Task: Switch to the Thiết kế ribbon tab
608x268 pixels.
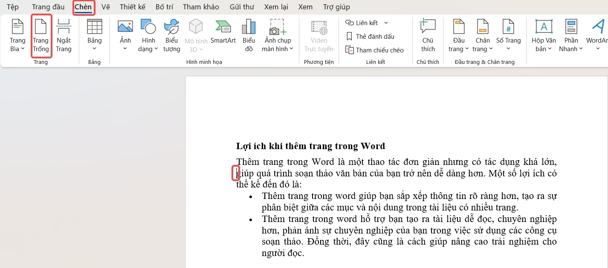Action: click(x=132, y=7)
